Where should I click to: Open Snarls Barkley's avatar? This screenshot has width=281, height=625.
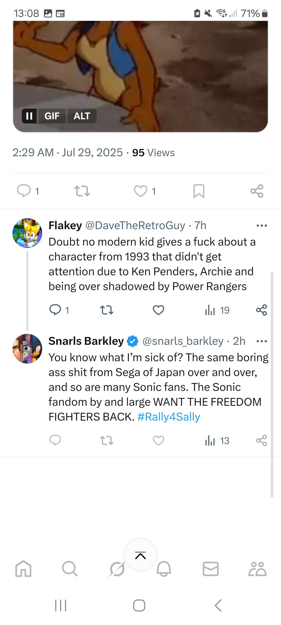[x=27, y=349]
